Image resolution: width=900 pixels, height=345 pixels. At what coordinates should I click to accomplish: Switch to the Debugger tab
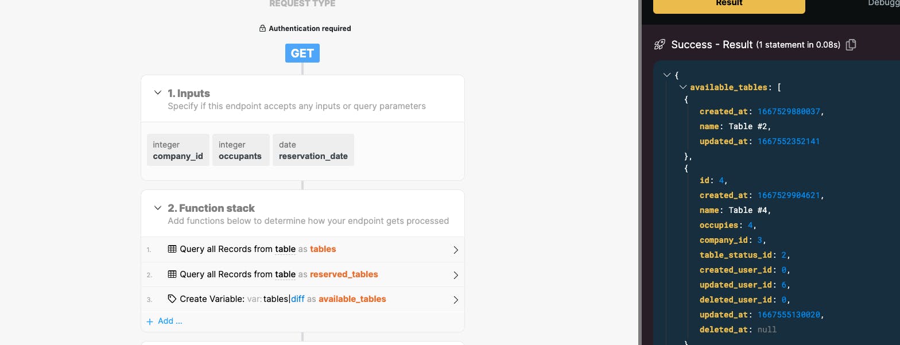(883, 3)
